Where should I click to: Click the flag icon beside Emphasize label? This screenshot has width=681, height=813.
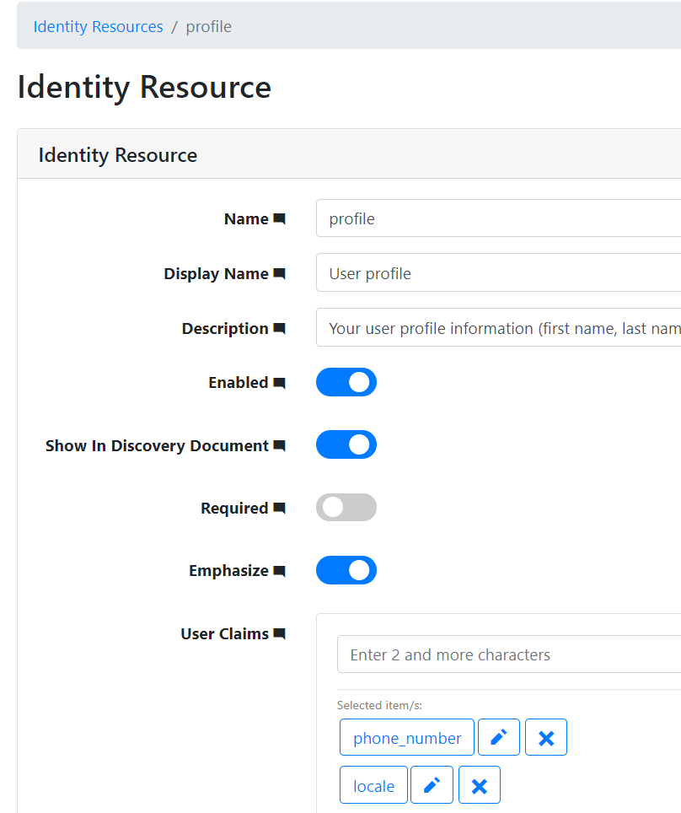279,569
